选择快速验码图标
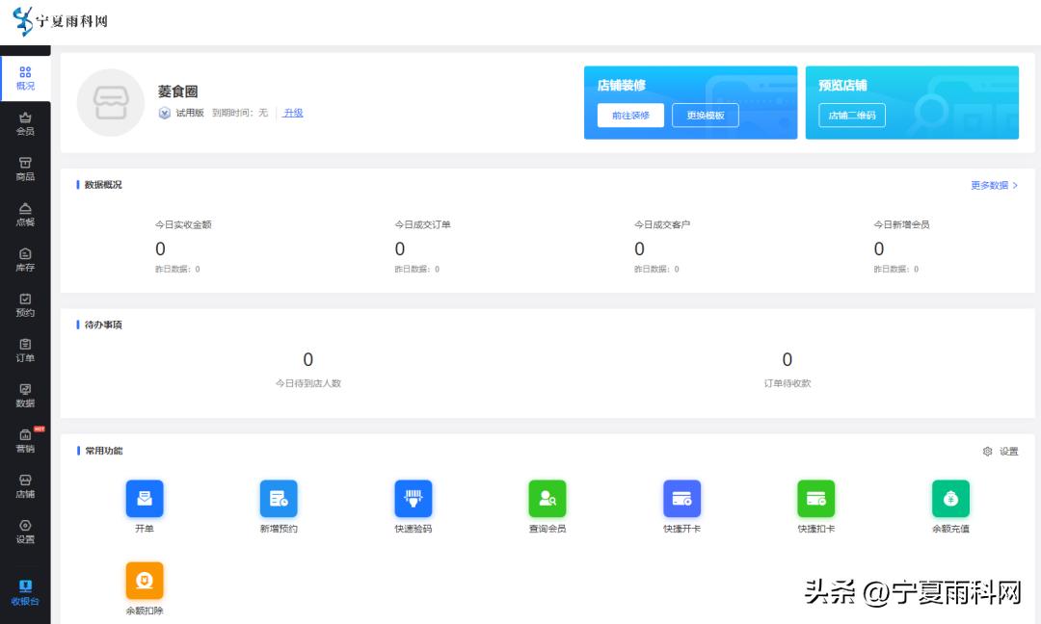The image size is (1041, 624). pos(413,498)
